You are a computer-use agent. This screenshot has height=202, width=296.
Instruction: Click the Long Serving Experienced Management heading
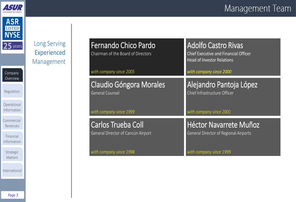pos(49,52)
